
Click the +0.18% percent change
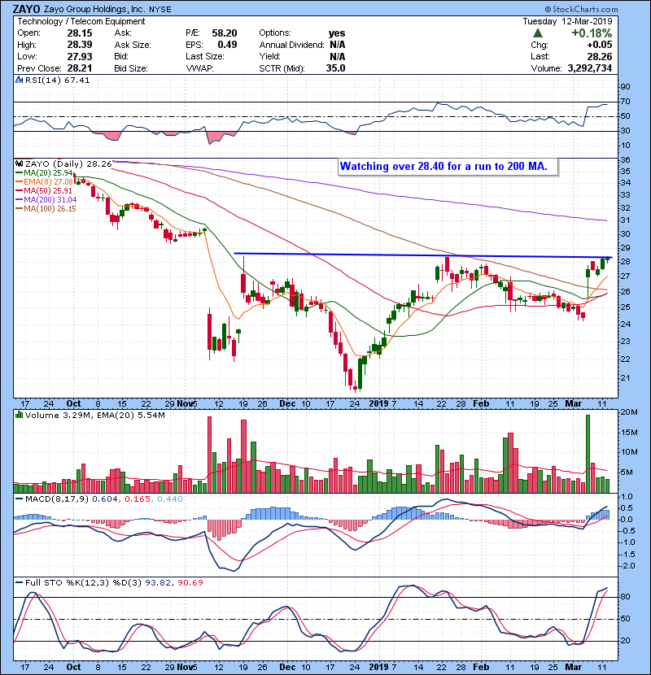[592, 33]
